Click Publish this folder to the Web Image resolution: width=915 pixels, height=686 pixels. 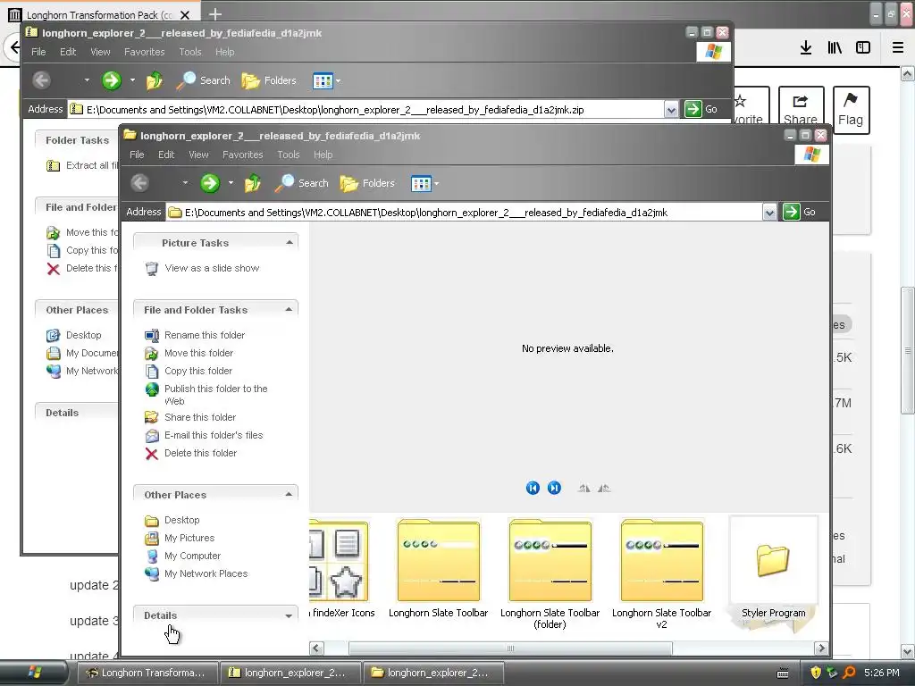tap(215, 395)
